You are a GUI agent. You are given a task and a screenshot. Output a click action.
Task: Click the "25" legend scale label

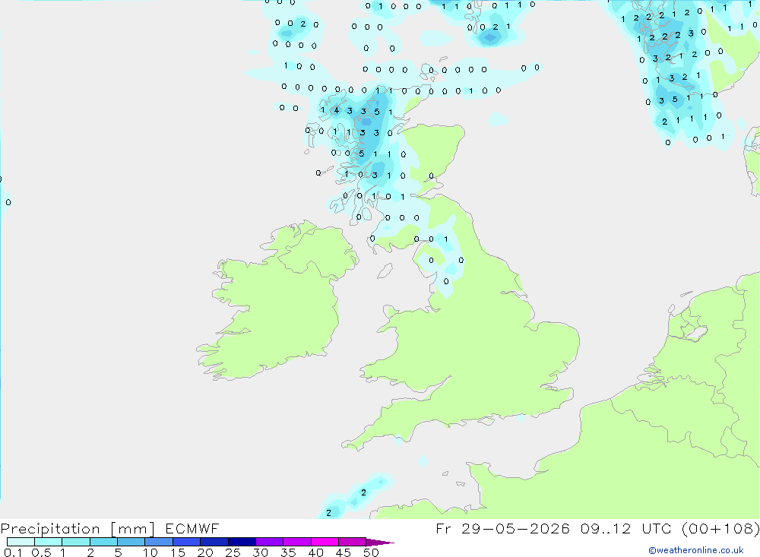(233, 552)
